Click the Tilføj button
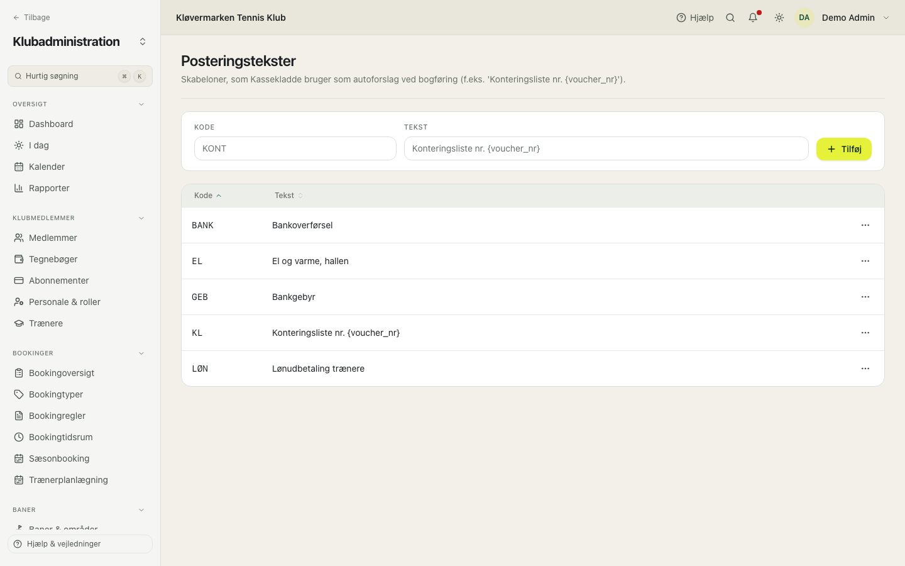This screenshot has width=905, height=566. (843, 149)
